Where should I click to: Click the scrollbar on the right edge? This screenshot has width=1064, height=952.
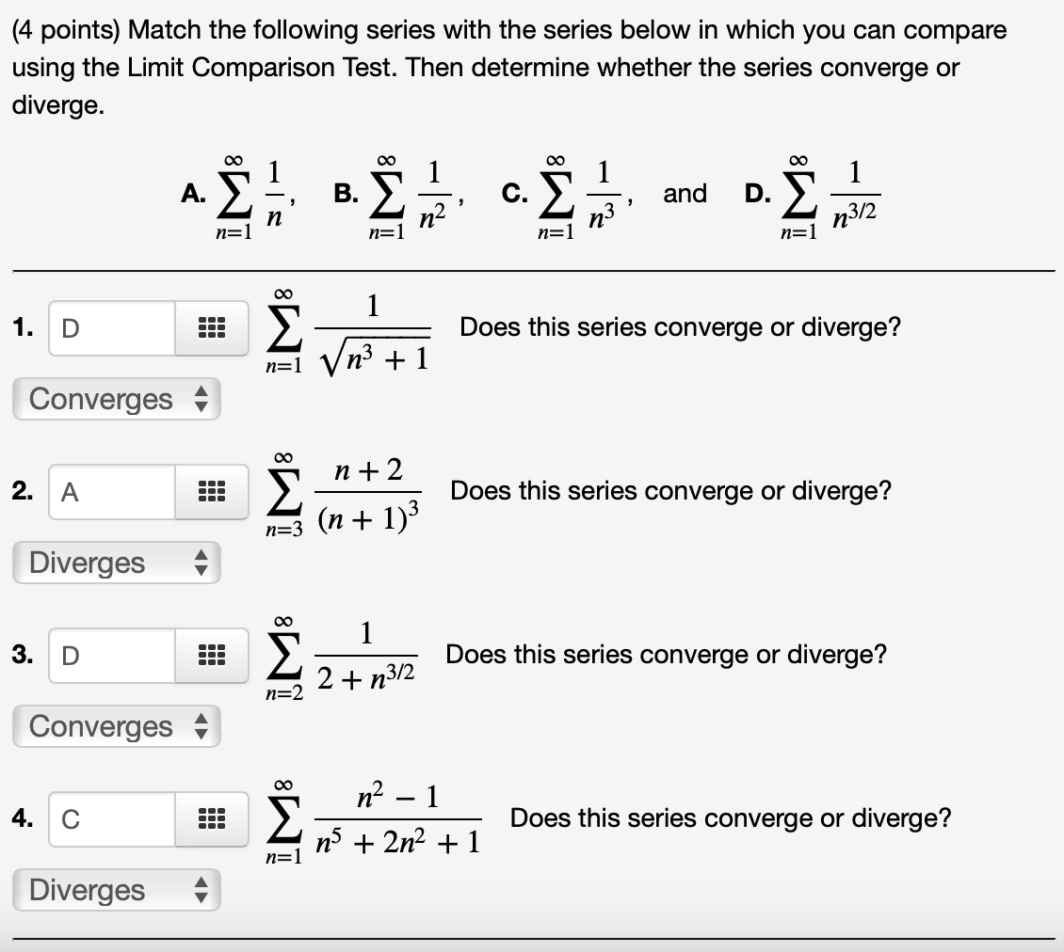tap(1058, 470)
